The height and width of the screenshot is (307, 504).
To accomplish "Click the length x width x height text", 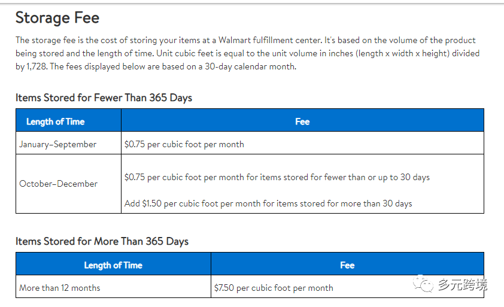I will [x=402, y=53].
